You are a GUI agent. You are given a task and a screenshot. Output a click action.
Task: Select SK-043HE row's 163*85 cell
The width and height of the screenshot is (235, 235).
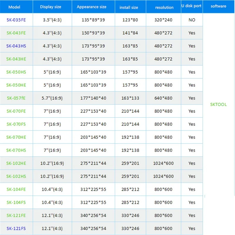click(x=130, y=59)
